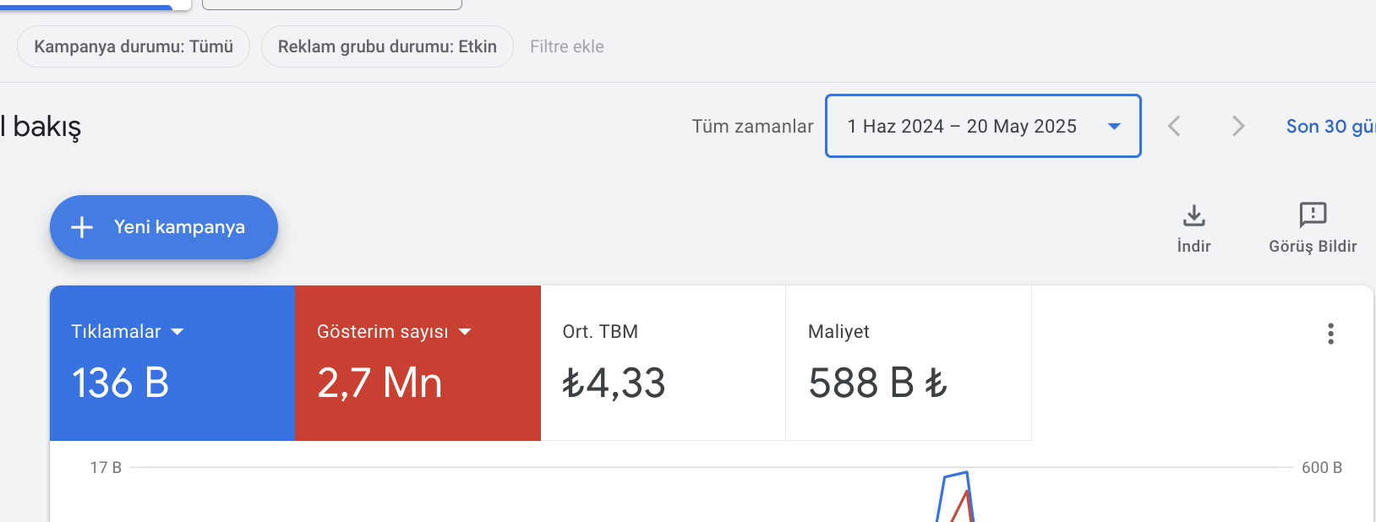Expand the Tıklamalar metric dropdown arrow

click(177, 332)
